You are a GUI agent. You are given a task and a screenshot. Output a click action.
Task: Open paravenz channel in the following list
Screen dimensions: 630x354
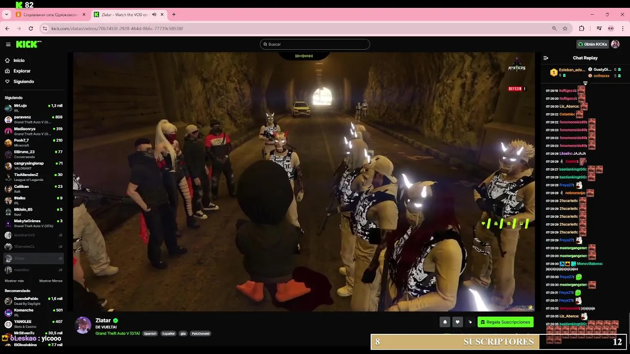33,119
